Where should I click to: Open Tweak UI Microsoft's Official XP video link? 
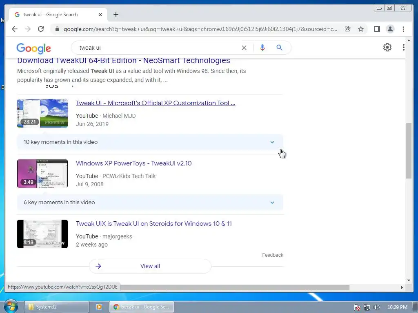pos(156,103)
